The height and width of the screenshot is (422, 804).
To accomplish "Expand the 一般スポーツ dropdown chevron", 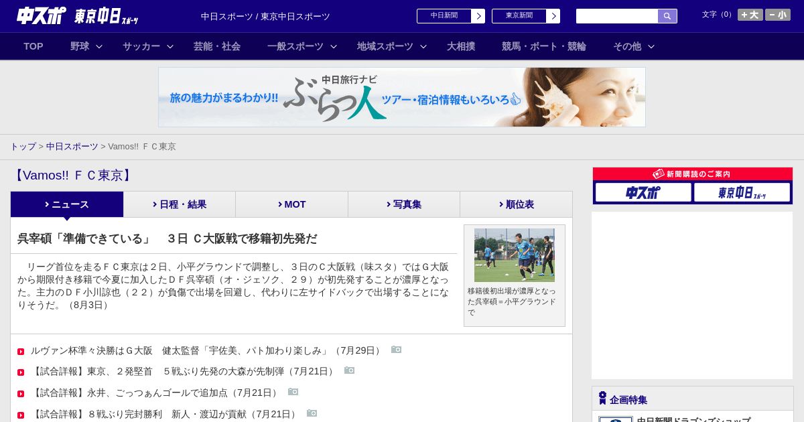I will (x=334, y=46).
